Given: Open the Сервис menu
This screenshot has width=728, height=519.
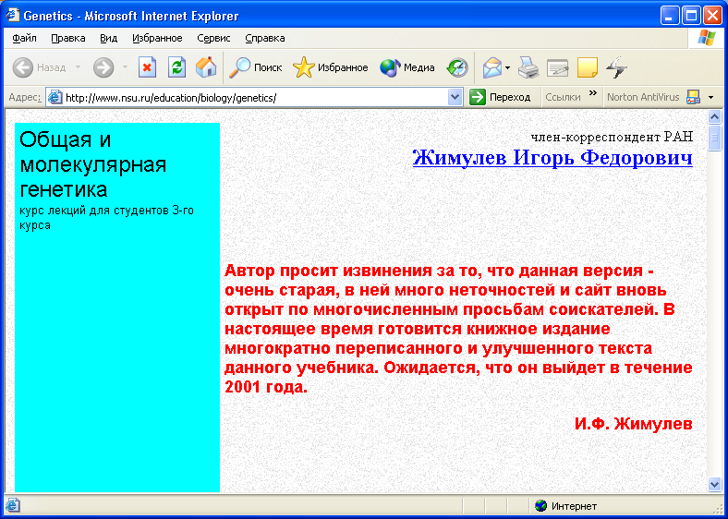Looking at the screenshot, I should [x=213, y=38].
